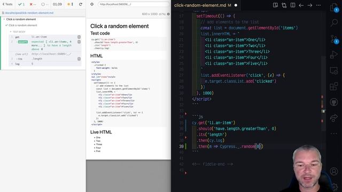Click list item 'Two' in Live HTML

[98, 141]
